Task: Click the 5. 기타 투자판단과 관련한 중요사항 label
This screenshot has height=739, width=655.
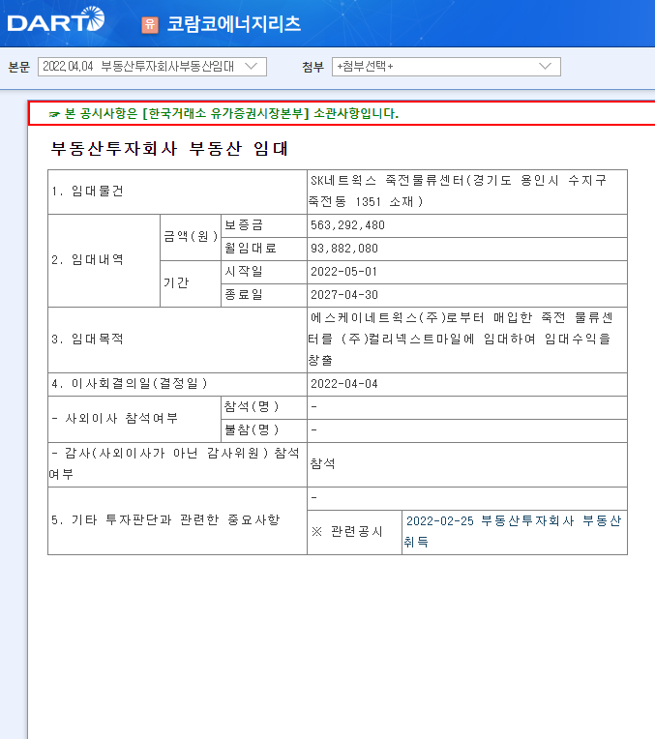Action: [165, 520]
